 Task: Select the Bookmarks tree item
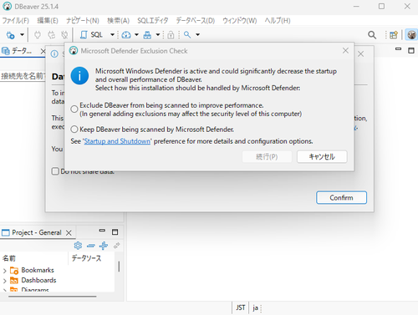click(38, 270)
